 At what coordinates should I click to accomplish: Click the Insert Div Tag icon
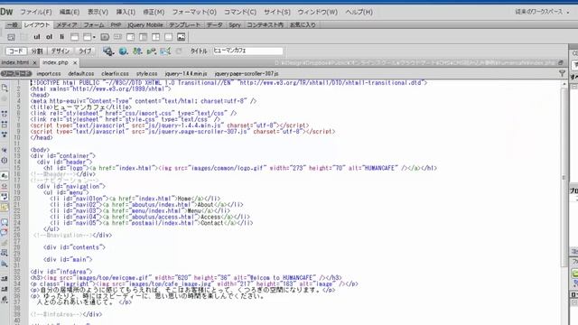[11, 37]
